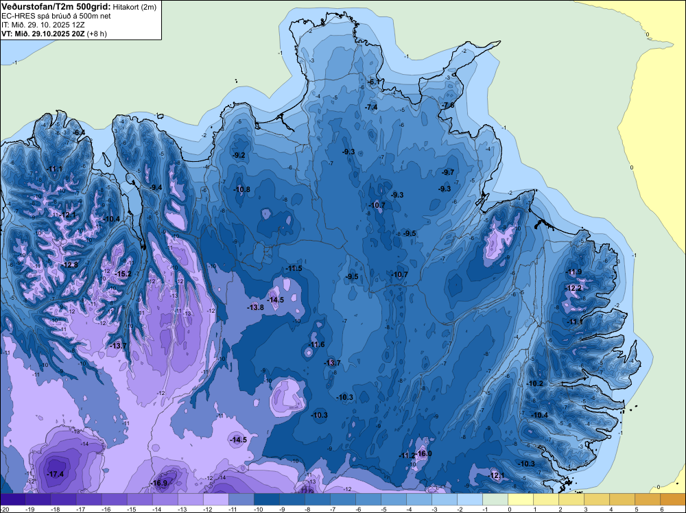The height and width of the screenshot is (513, 686).
Task: Click the dark blue swatch between -10 and -9
Action: (x=266, y=499)
